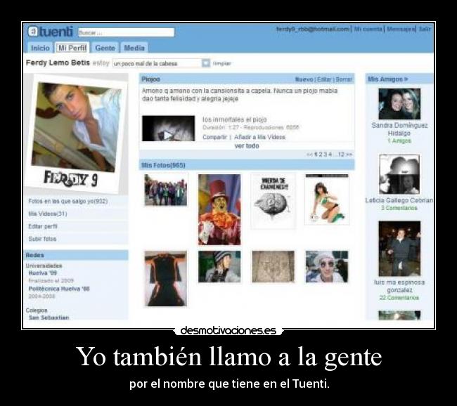Screen dimensions: 457x406
Task: Open video title los inmortales el piojo
Action: (235, 119)
